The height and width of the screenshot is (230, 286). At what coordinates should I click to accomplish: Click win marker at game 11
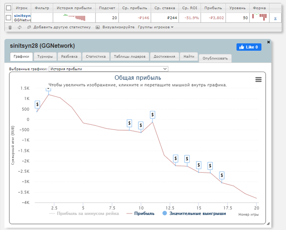(152, 115)
